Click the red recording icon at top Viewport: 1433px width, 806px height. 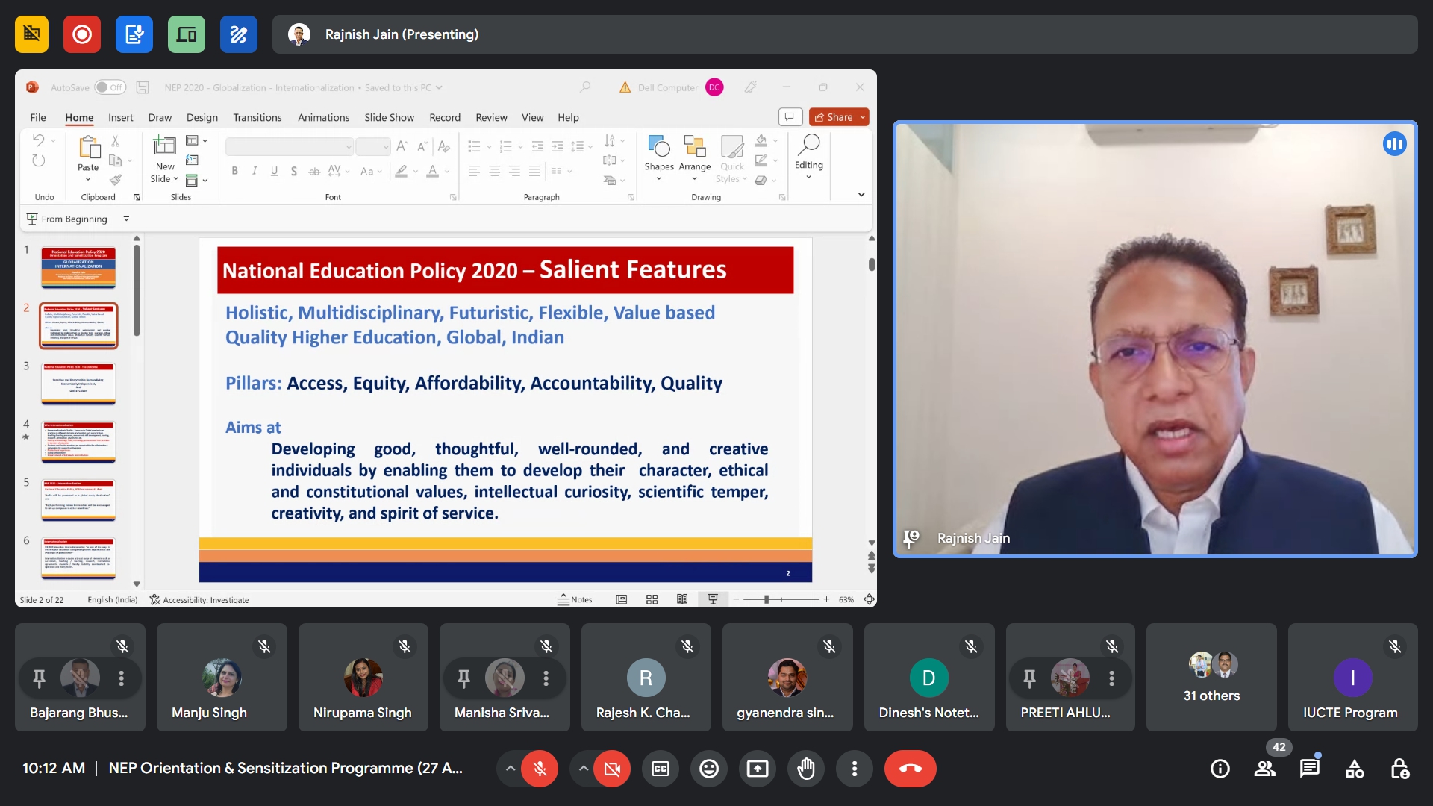[82, 34]
